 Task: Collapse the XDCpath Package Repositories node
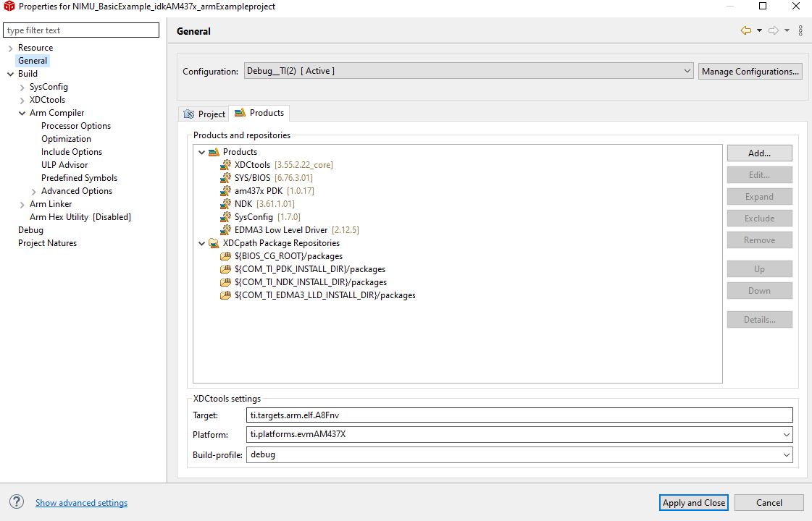[201, 243]
